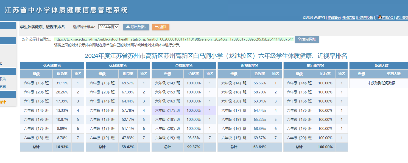Open the 问题与反馈 link
This screenshot has width=408, height=163.
tap(365, 18)
